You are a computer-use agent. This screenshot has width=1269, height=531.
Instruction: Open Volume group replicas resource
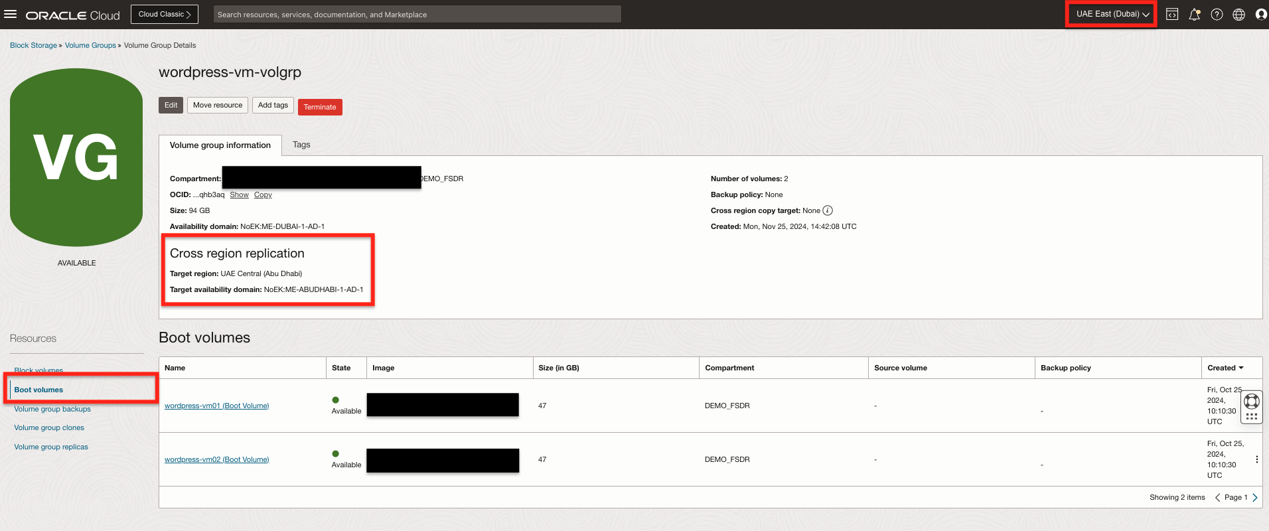point(51,447)
